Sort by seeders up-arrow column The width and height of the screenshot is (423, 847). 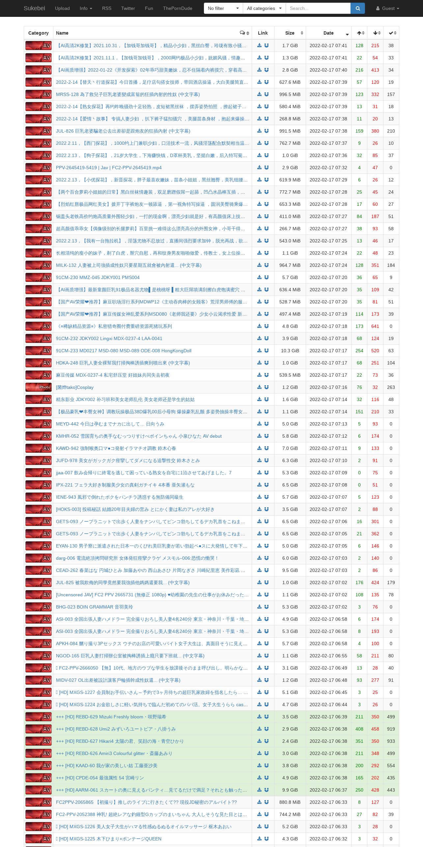click(x=359, y=33)
